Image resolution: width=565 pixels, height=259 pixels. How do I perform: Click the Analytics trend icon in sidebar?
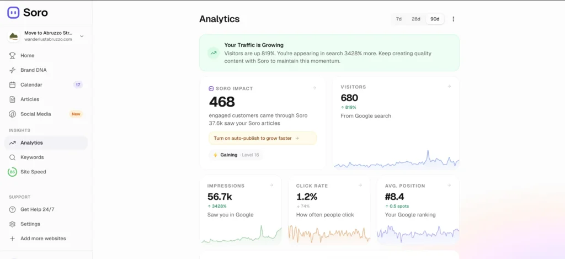tap(13, 143)
